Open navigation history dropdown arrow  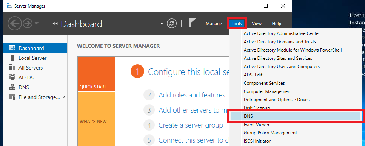point(37,23)
